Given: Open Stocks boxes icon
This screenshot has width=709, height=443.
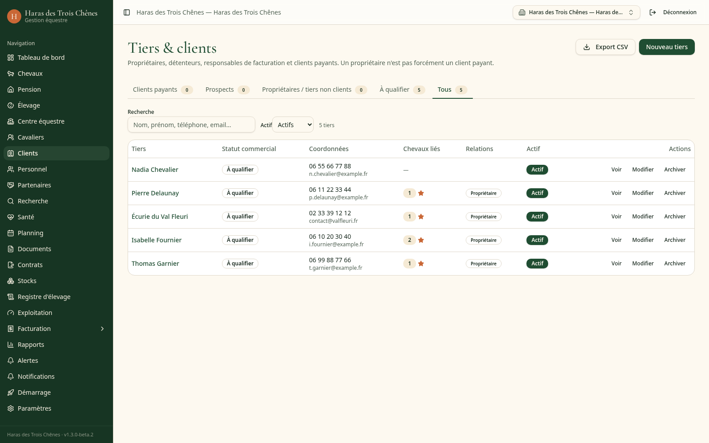Looking at the screenshot, I should point(11,281).
